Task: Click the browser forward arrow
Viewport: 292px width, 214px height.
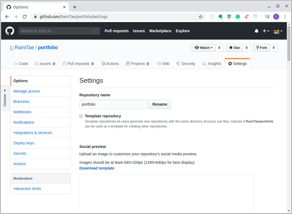Action: coord(16,17)
